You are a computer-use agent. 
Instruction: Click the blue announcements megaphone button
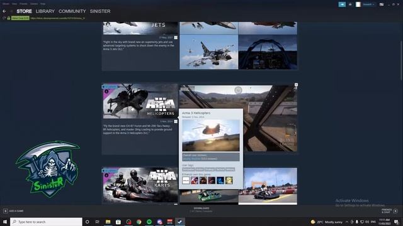[x=342, y=4]
